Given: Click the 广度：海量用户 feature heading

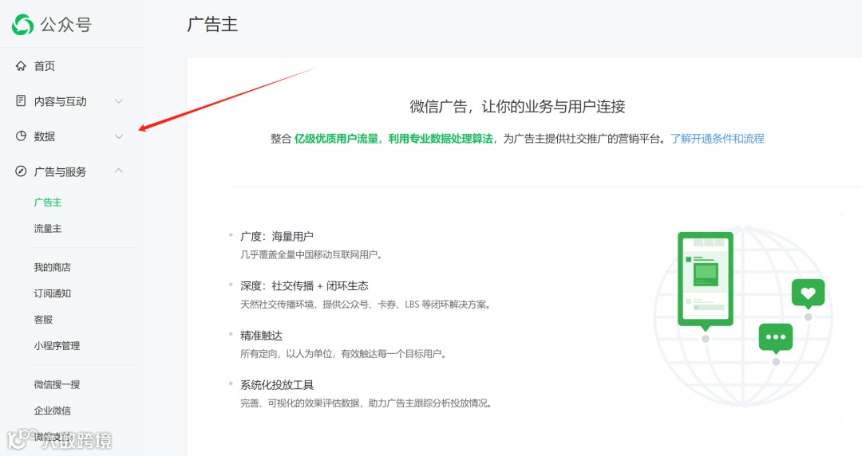Looking at the screenshot, I should 277,236.
